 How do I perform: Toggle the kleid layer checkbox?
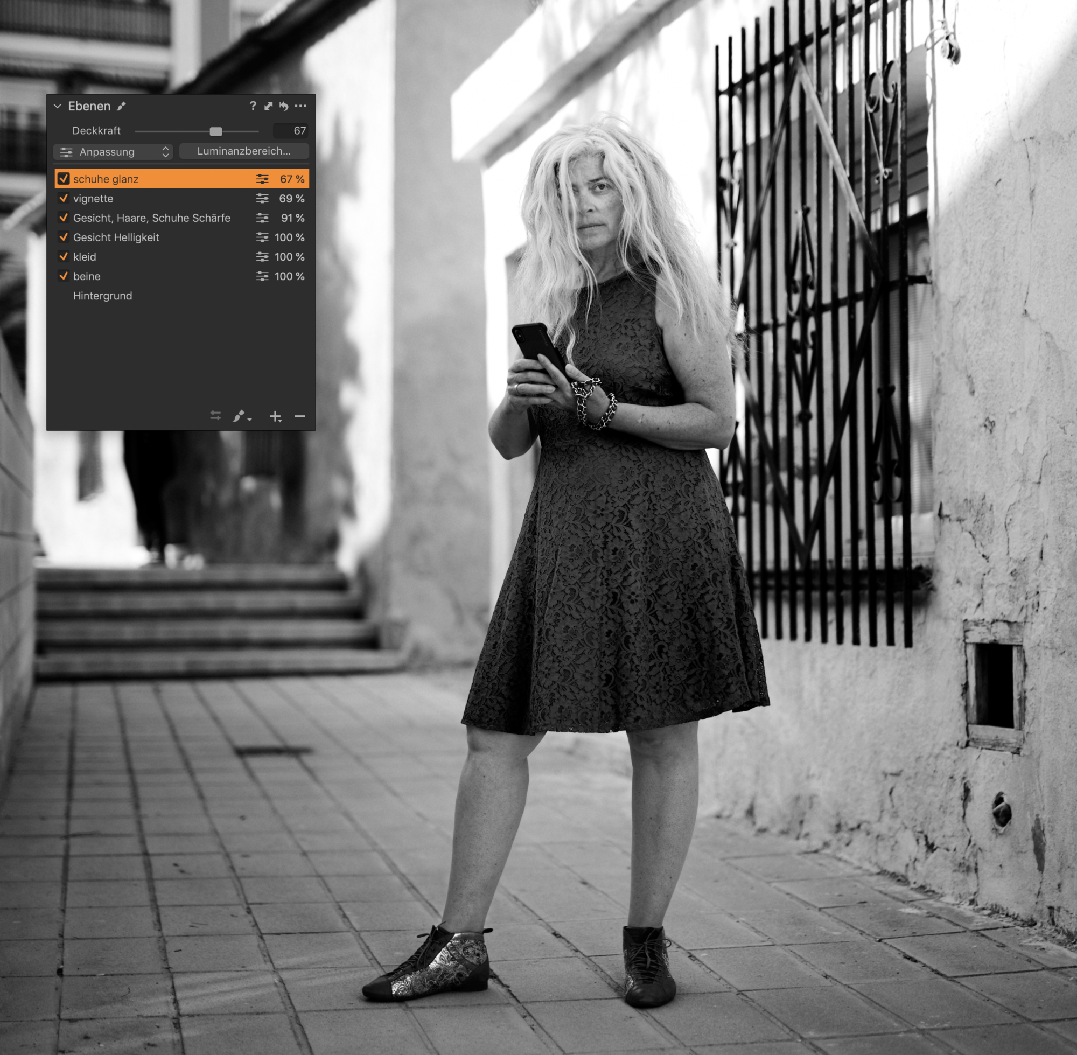64,256
